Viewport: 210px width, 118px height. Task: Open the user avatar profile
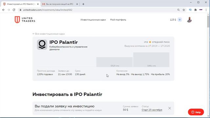189,20
